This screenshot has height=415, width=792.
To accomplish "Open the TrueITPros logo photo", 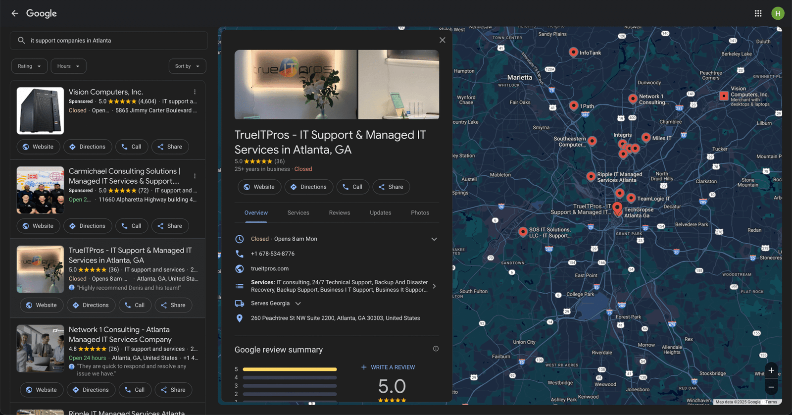I will [x=296, y=85].
